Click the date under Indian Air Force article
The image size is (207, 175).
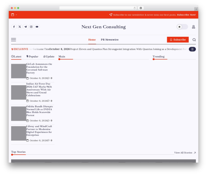click(x=37, y=101)
